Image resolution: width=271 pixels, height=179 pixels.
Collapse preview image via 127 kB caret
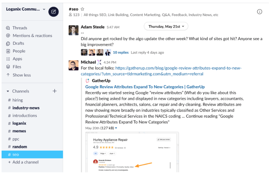click(116, 128)
